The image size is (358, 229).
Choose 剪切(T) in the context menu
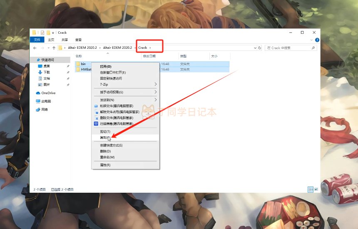click(x=125, y=131)
